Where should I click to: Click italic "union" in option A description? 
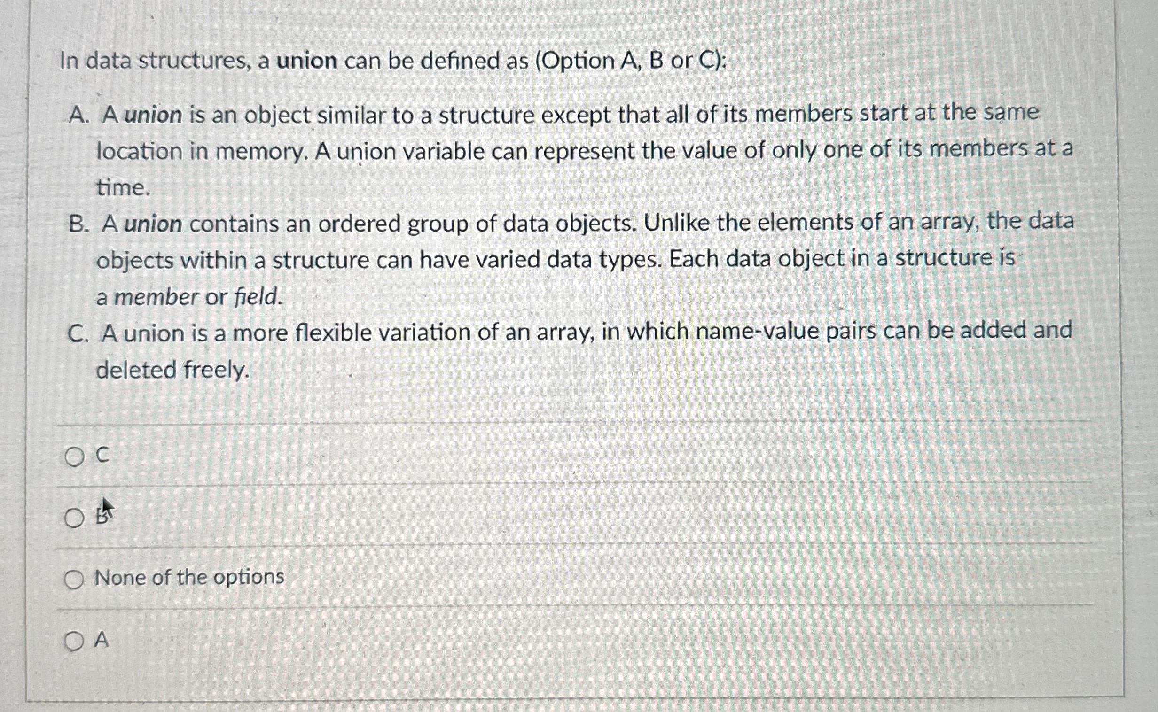[x=153, y=116]
